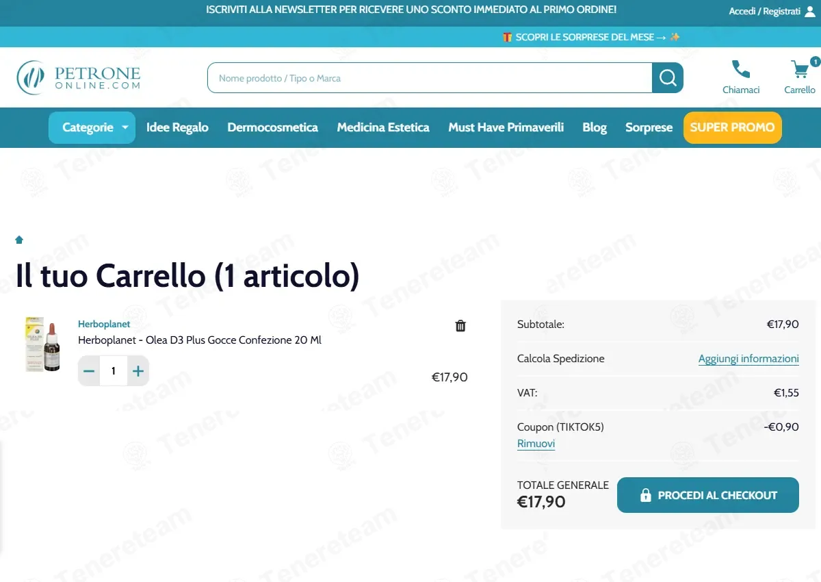Open Must Have Primaverili menu
The width and height of the screenshot is (821, 582).
(506, 127)
